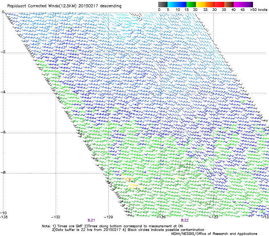Viewport: 269px width, 236px height.
Task: Click the legend '10' knots tick label
Action: click(x=178, y=10)
